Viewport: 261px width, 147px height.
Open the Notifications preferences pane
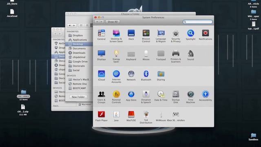click(x=206, y=35)
